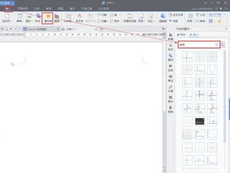Select the parabola graph thumbnail

pyautogui.click(x=212, y=70)
